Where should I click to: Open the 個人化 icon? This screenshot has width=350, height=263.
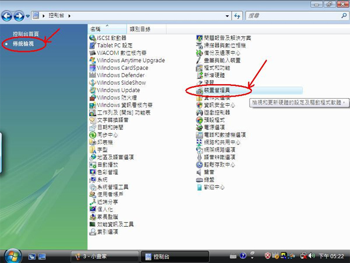pyautogui.click(x=93, y=209)
